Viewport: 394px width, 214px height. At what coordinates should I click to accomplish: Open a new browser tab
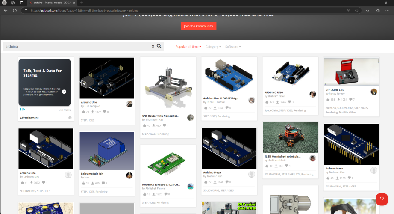82,3
